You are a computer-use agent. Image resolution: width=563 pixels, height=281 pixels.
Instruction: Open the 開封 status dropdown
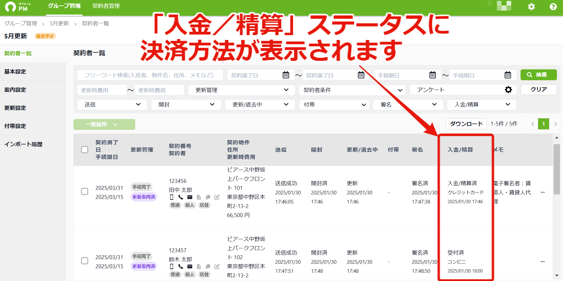[x=186, y=104]
